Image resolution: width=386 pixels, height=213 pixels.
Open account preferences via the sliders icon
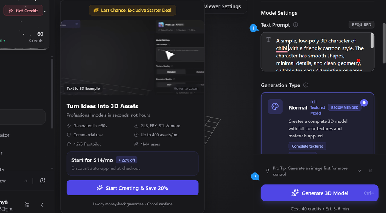point(27,205)
